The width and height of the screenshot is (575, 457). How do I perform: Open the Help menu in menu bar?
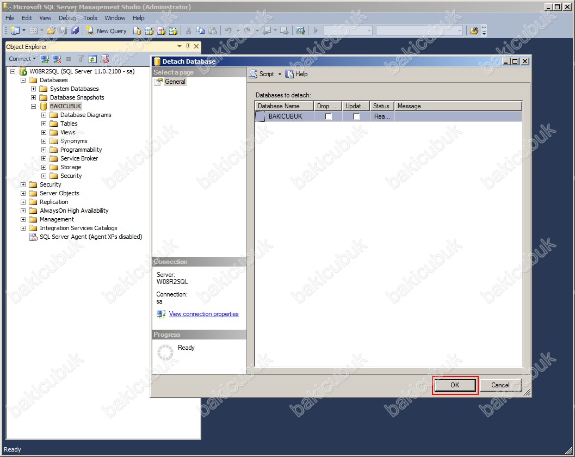138,18
